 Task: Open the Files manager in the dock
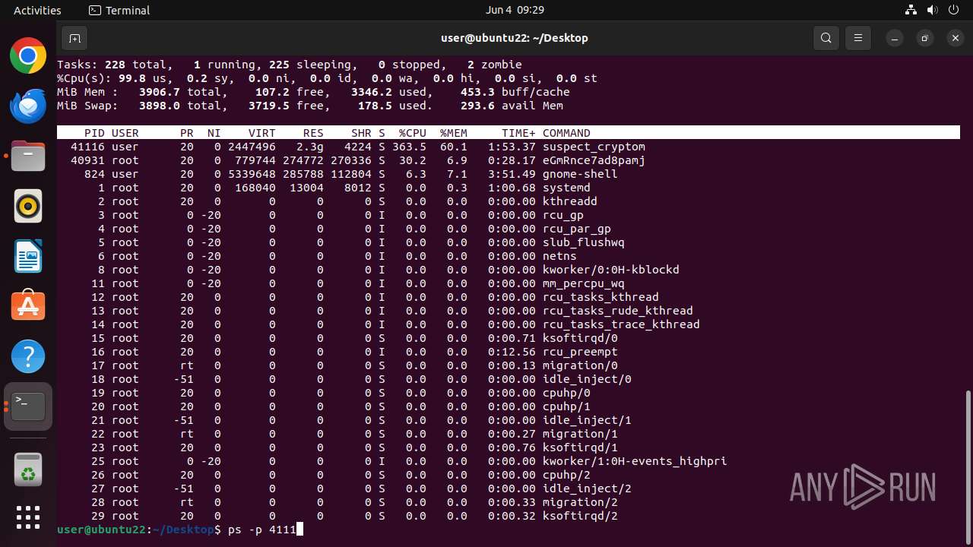pyautogui.click(x=28, y=156)
